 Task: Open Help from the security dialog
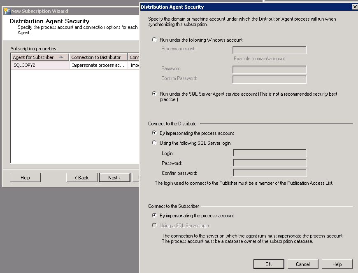point(337,264)
